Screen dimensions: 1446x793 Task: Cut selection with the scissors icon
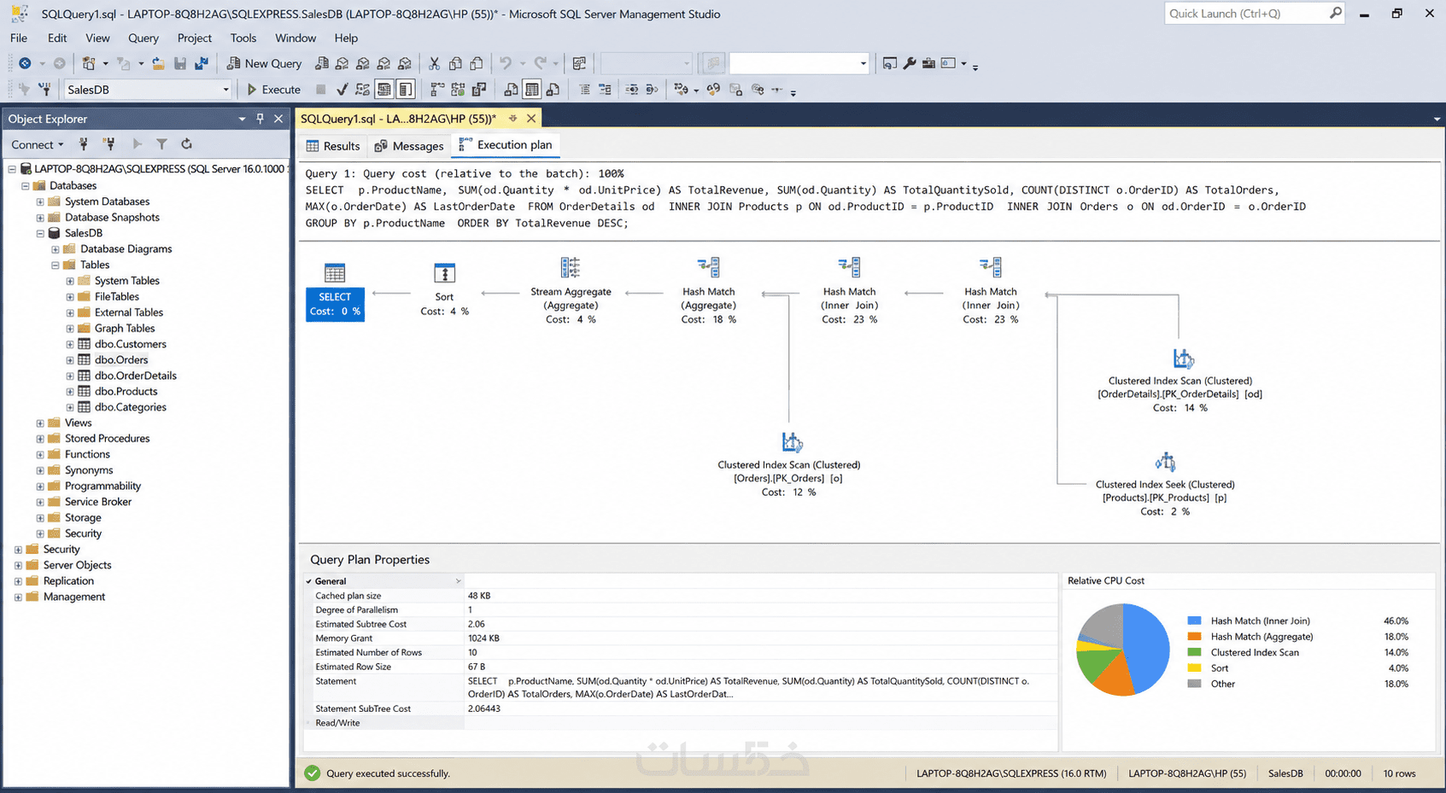[434, 63]
